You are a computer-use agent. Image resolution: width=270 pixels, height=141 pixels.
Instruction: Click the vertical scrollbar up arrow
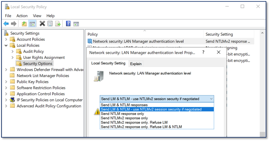(x=262, y=33)
